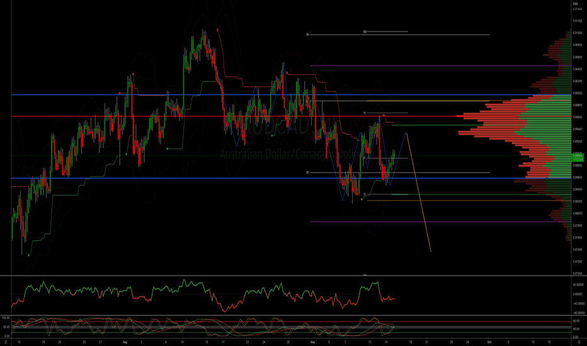
Task: Click the 100.00 left axis label
Action: 6,318
